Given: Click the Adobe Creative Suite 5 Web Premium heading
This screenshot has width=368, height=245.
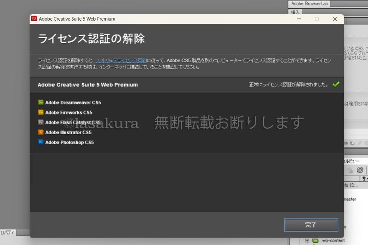Looking at the screenshot, I should pos(88,85).
